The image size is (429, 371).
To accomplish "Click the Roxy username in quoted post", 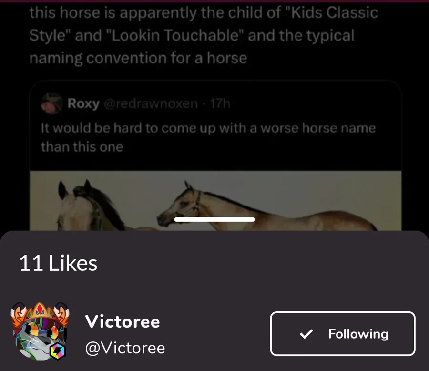I will 83,103.
